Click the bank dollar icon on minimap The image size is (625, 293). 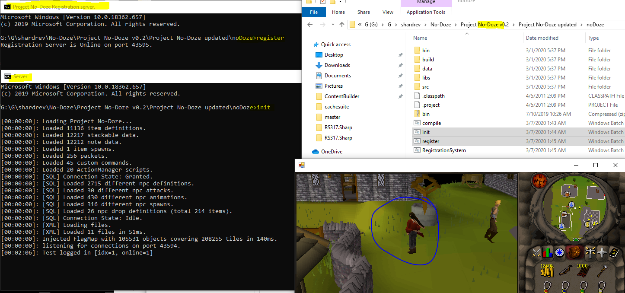click(x=587, y=224)
